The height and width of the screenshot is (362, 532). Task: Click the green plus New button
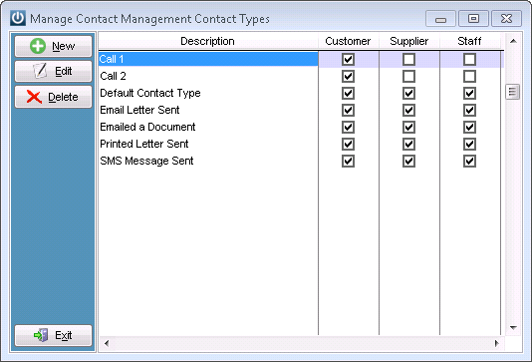click(x=53, y=46)
